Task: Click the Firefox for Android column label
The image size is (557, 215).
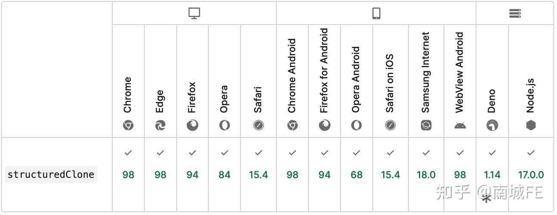Action: point(324,71)
